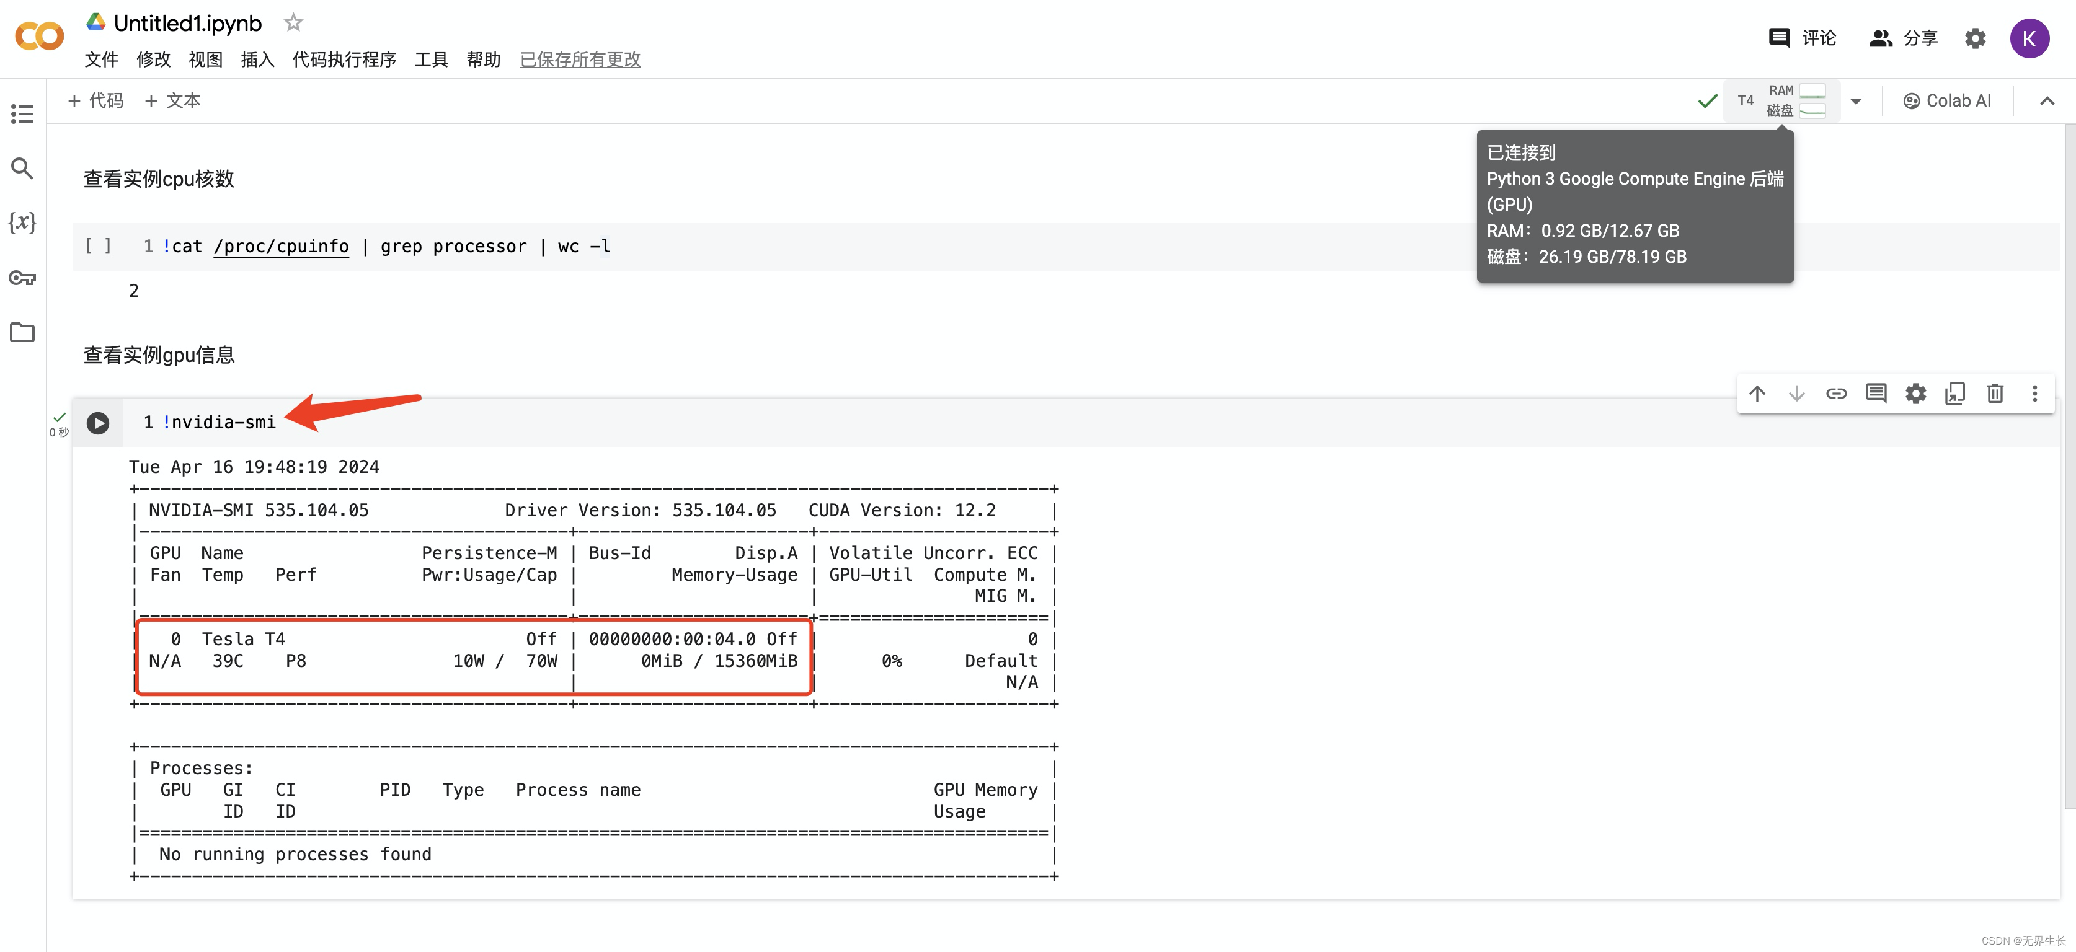2076x952 pixels.
Task: Open the variables inspector panel
Action: (x=22, y=223)
